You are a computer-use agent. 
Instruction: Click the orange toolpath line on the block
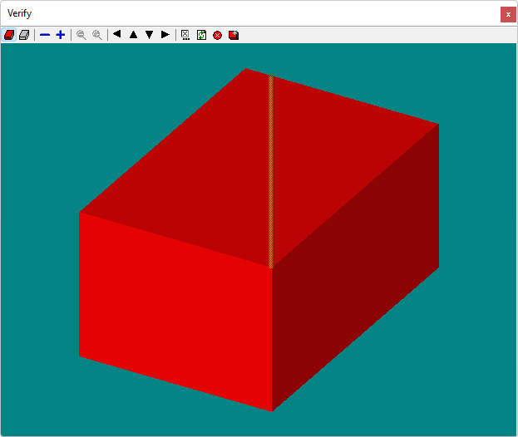[x=271, y=172]
